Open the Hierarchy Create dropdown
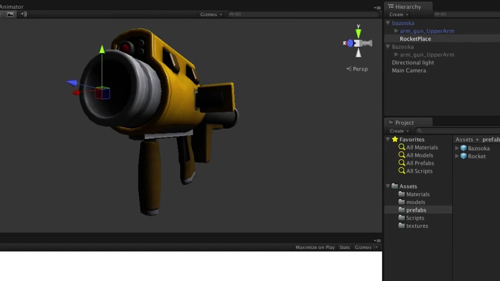This screenshot has width=500, height=281. click(399, 14)
